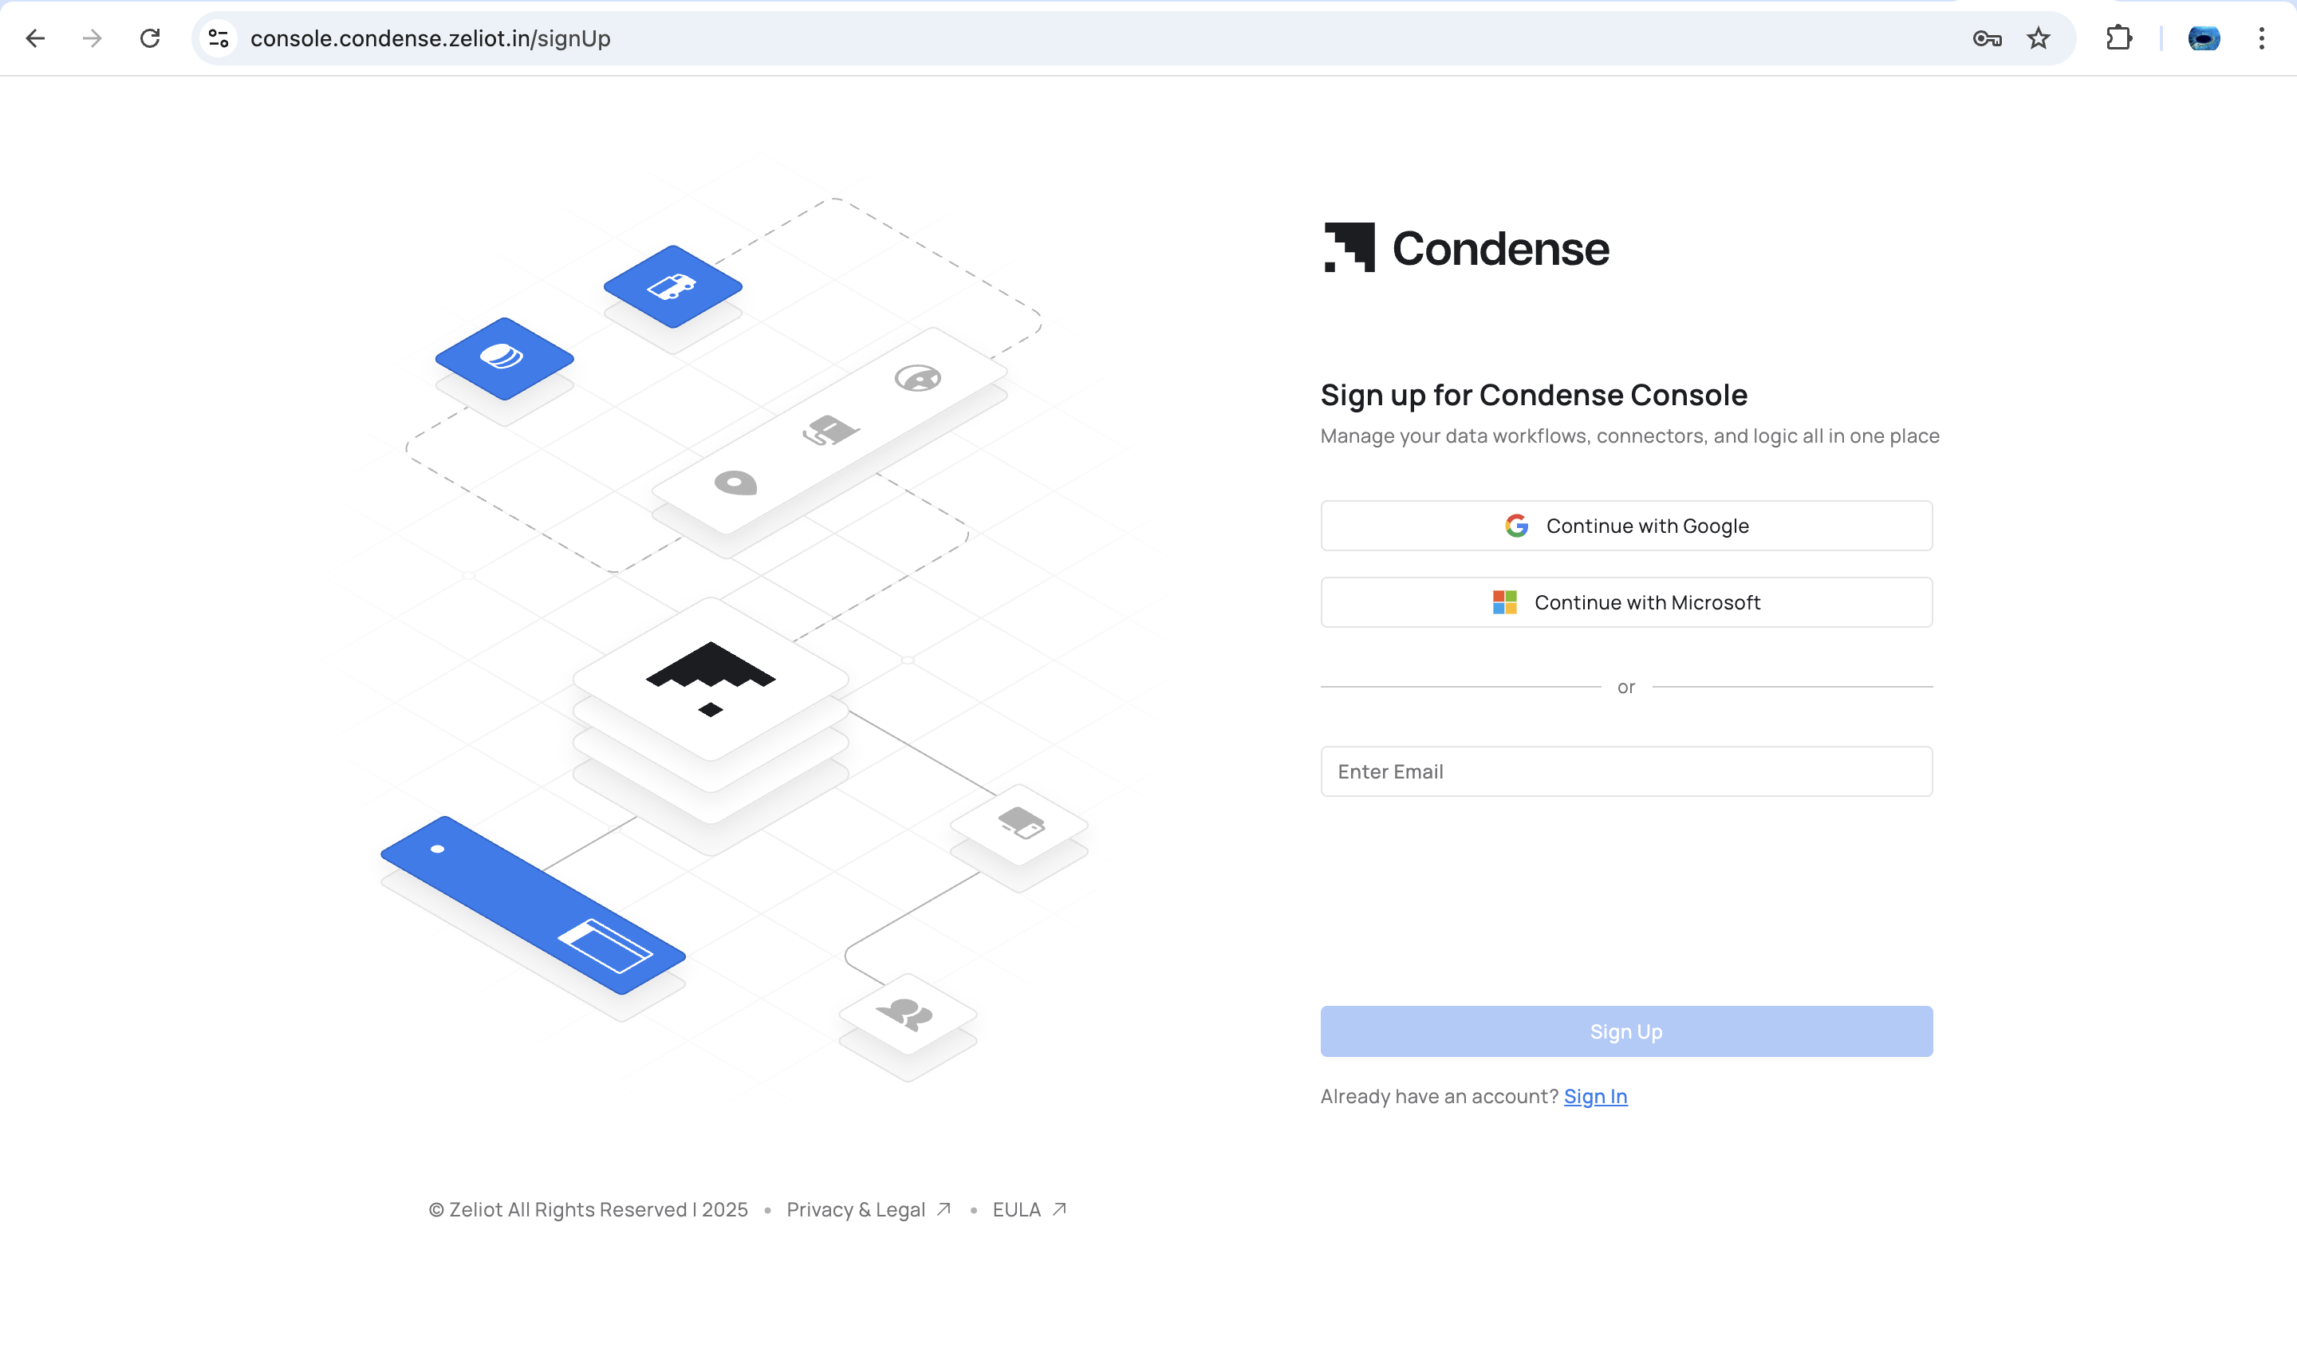Click the browser back arrow
This screenshot has height=1372, width=2297.
35,38
